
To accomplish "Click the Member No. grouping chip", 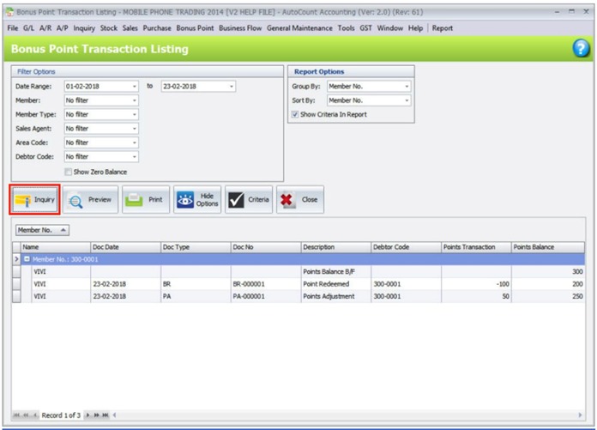I will tap(44, 230).
